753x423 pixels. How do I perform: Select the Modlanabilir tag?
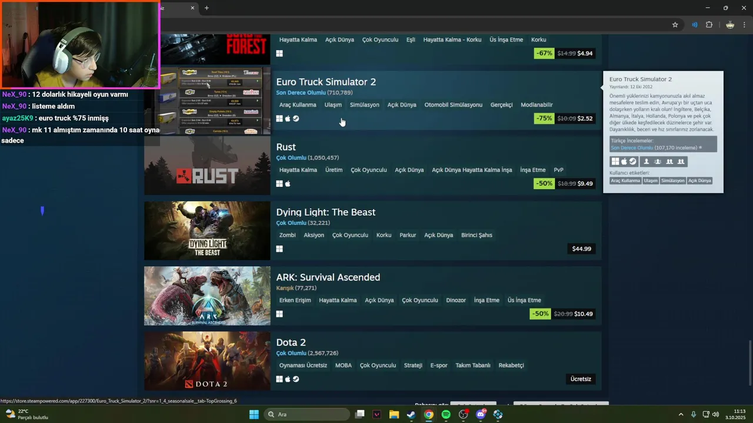tap(537, 105)
